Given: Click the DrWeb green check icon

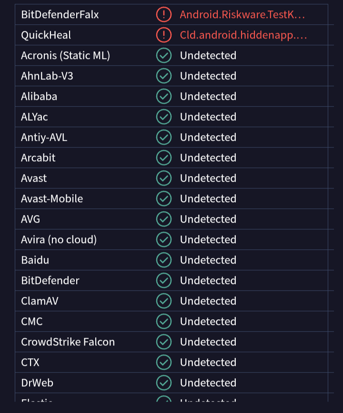Looking at the screenshot, I should (x=163, y=383).
